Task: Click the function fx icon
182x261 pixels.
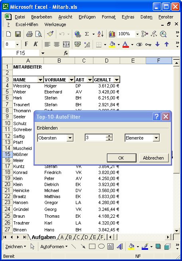Action: point(66,53)
